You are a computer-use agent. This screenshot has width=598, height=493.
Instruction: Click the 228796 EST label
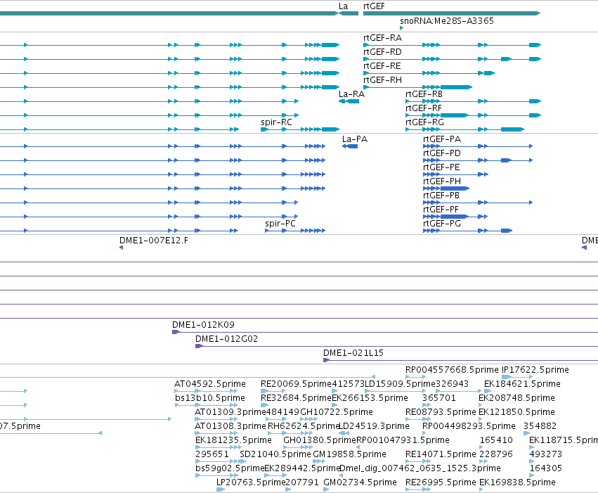(x=496, y=455)
